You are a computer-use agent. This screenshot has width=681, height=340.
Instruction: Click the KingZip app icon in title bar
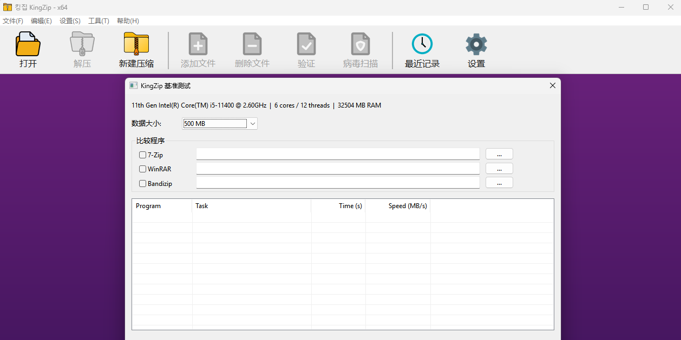(x=8, y=7)
